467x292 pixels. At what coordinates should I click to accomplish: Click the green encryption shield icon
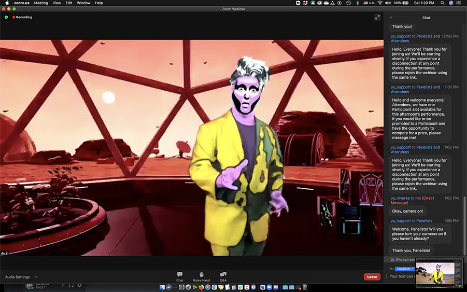click(x=6, y=17)
